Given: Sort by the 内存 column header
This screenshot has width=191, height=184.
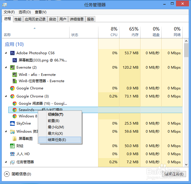Looking at the screenshot, I should (x=130, y=32).
